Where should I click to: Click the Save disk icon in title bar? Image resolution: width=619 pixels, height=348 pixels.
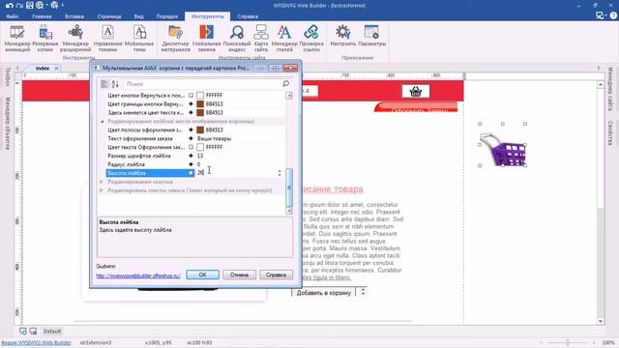click(30, 6)
